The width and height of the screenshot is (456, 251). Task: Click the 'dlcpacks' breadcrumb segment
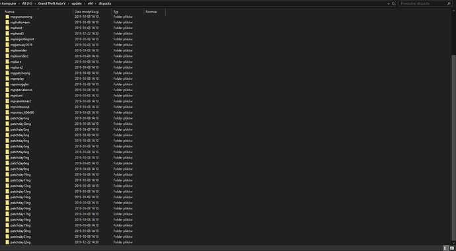[x=104, y=3]
